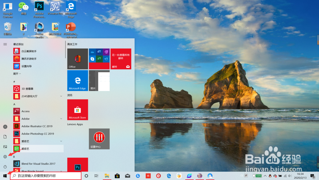The height and width of the screenshot is (180, 319).
Task: Launch 腾讯手游助手 from the app list
Action: [x=38, y=59]
